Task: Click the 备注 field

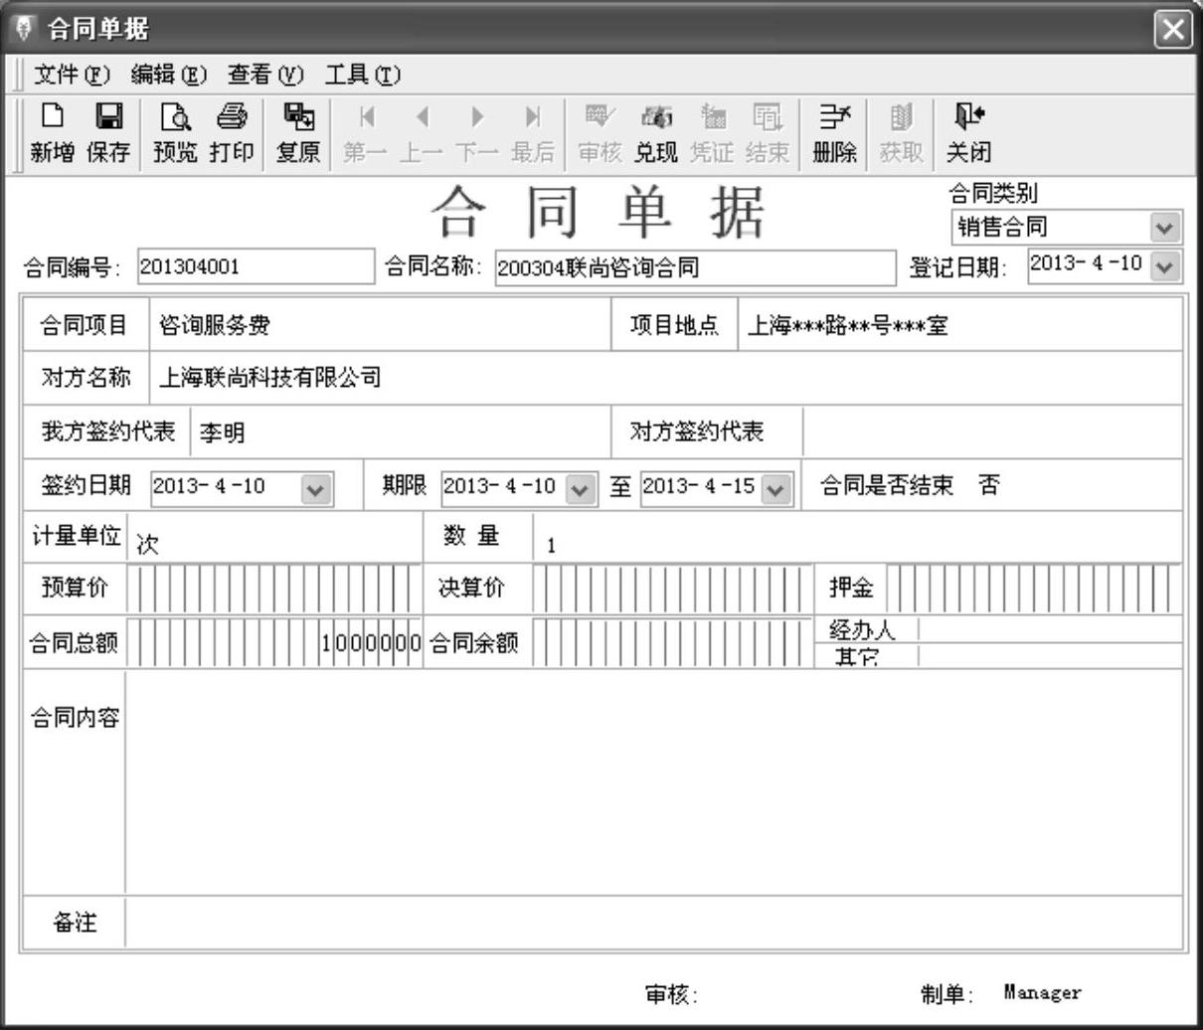Action: click(654, 922)
